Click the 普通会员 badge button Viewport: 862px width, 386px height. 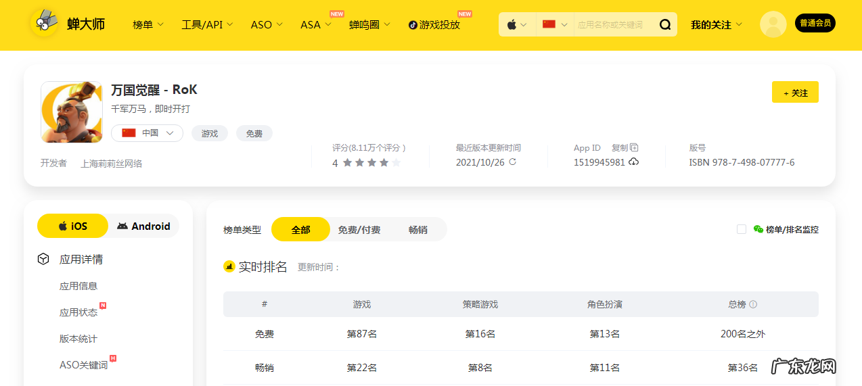[815, 23]
